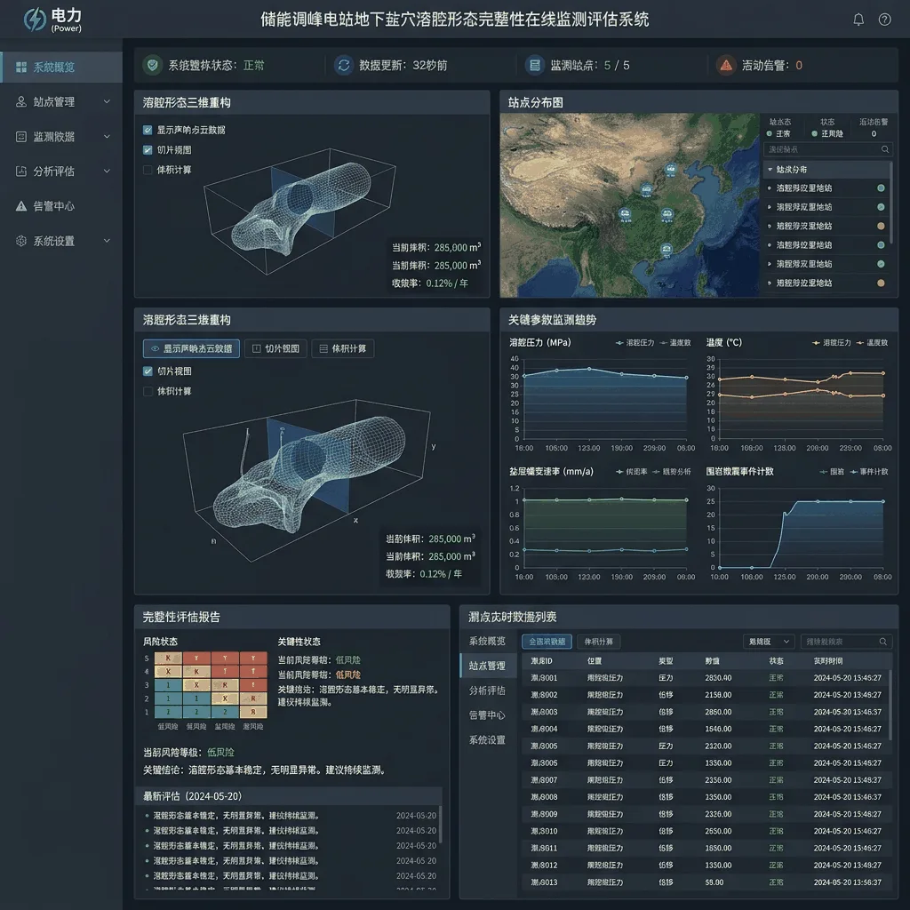Click the 最新评估 list scrollbar
Image resolution: width=910 pixels, height=910 pixels.
(x=441, y=824)
